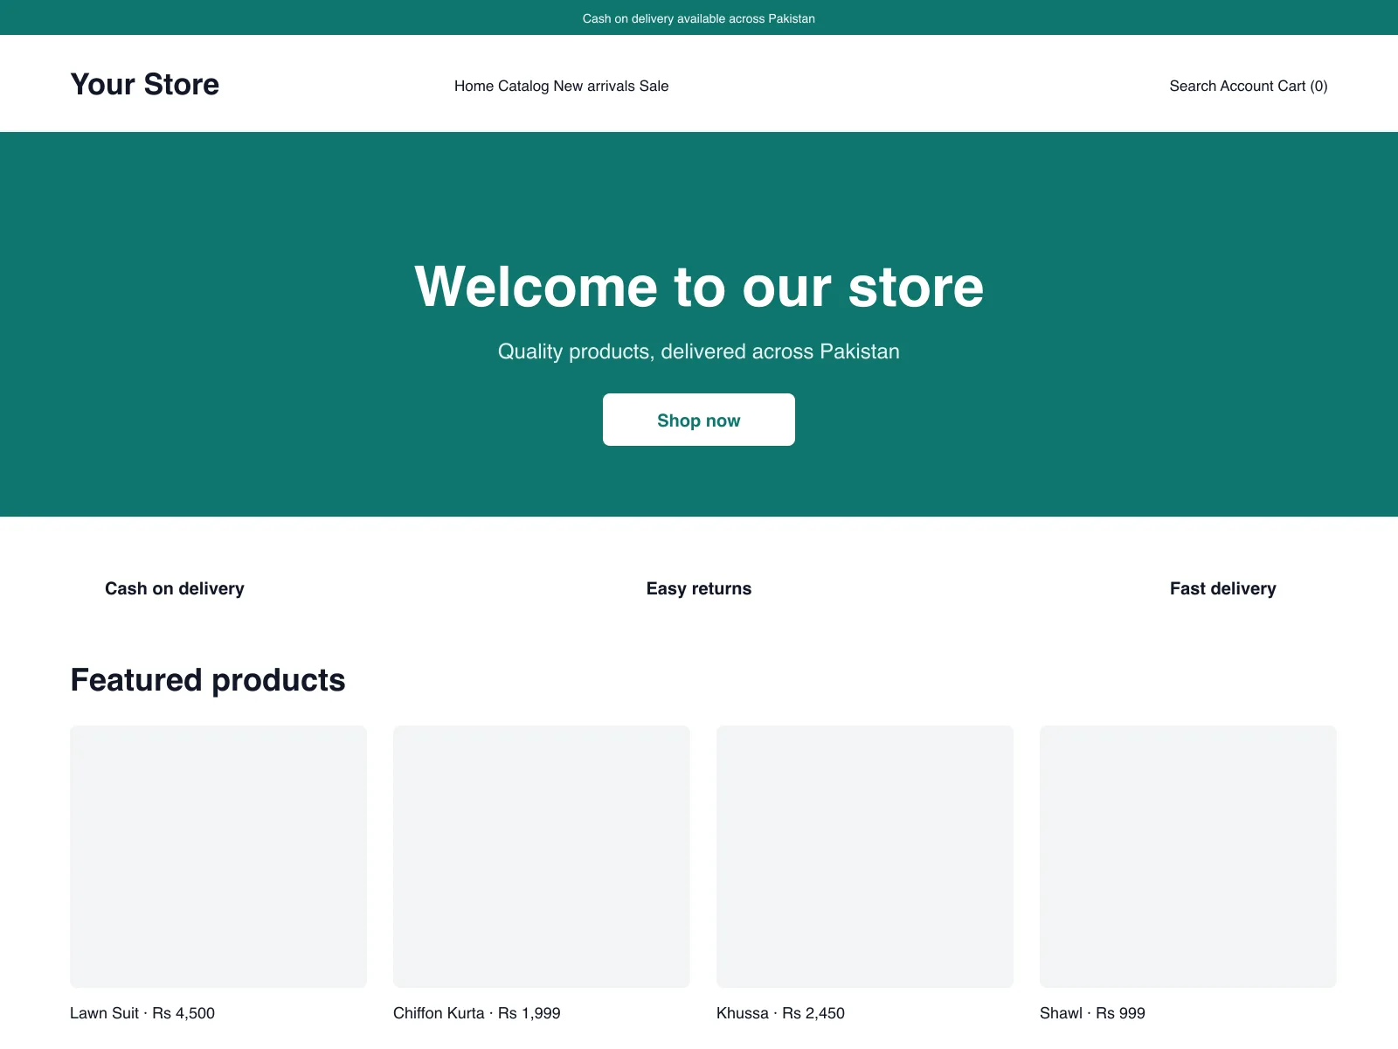Click the 'Quality products, delivered across Pakistan' subtitle
This screenshot has height=1049, width=1398.
pyautogui.click(x=699, y=351)
